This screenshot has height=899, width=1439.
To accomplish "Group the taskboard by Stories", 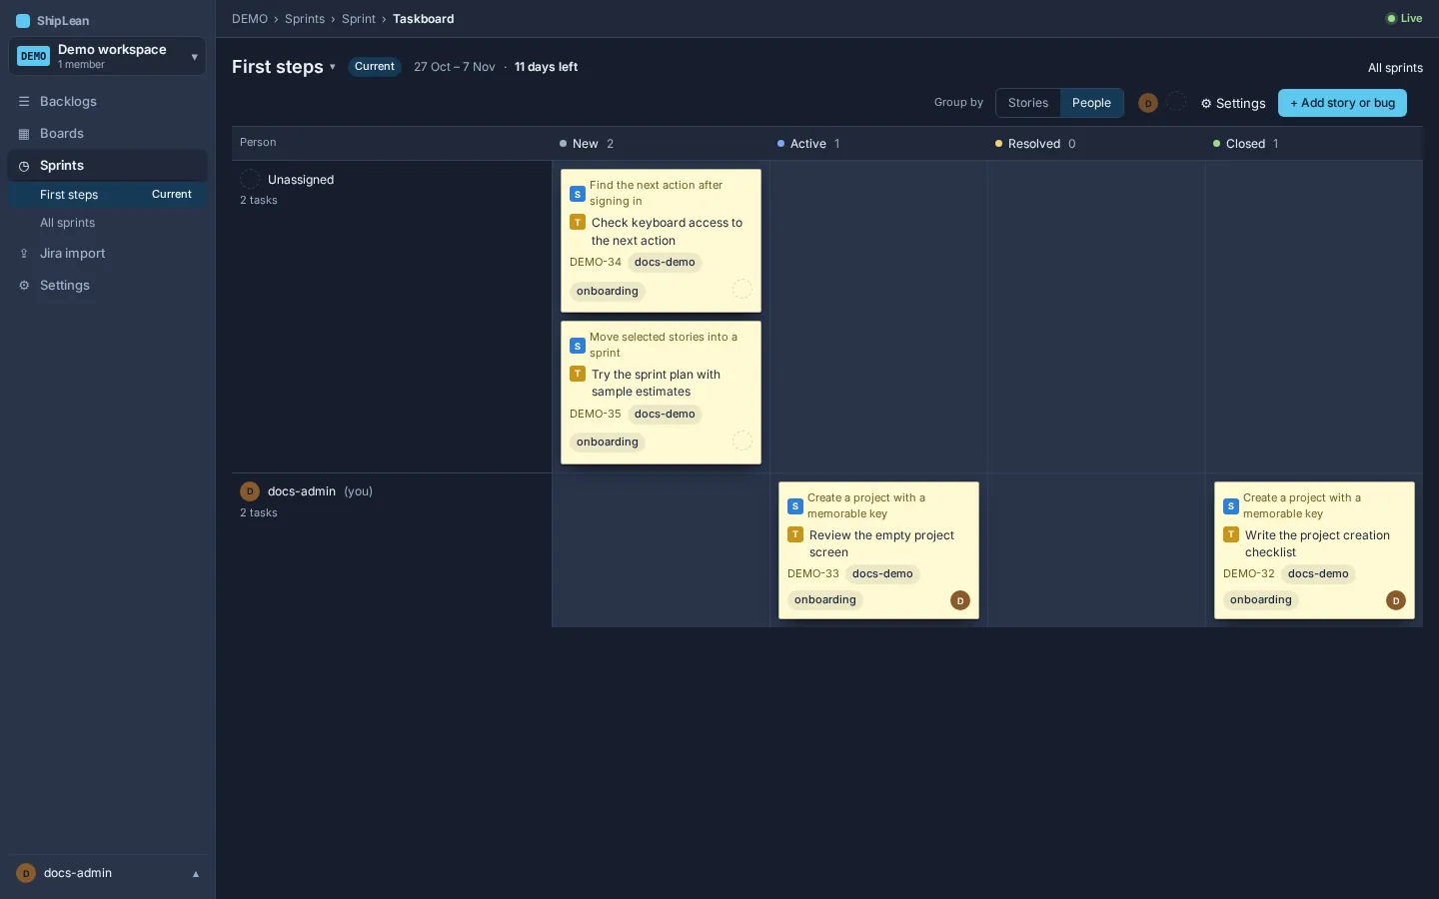I will (1028, 103).
